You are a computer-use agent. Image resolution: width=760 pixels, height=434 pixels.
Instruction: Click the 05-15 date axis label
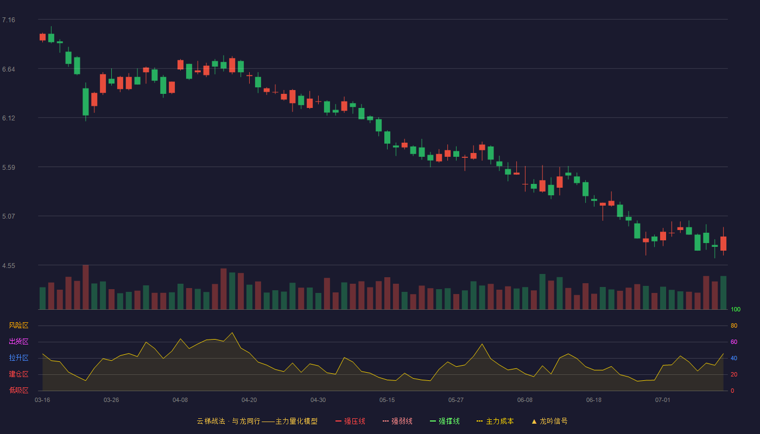click(387, 400)
